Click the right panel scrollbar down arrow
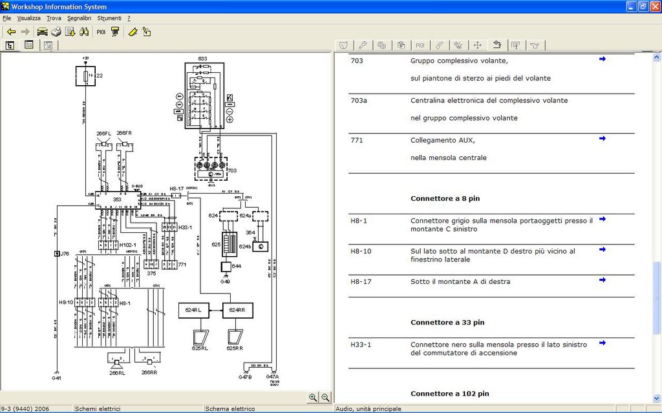662x413 pixels. pos(656,399)
